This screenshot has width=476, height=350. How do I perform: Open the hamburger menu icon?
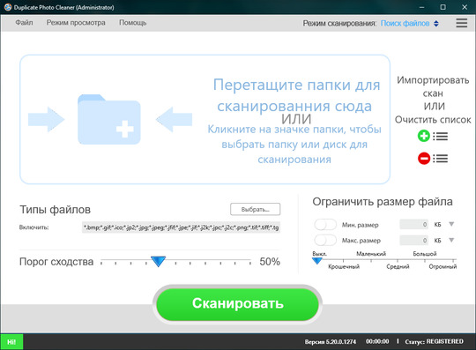click(461, 23)
